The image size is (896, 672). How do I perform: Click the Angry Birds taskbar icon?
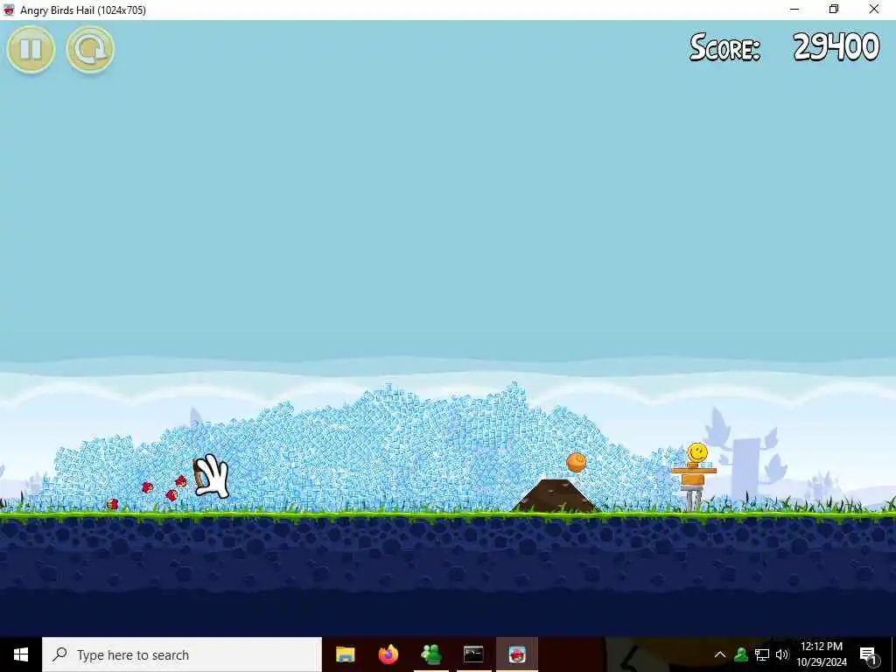516,654
